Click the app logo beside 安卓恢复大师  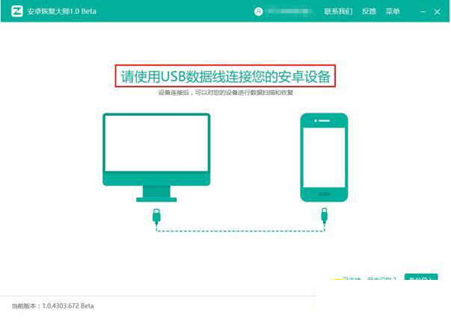pyautogui.click(x=17, y=11)
